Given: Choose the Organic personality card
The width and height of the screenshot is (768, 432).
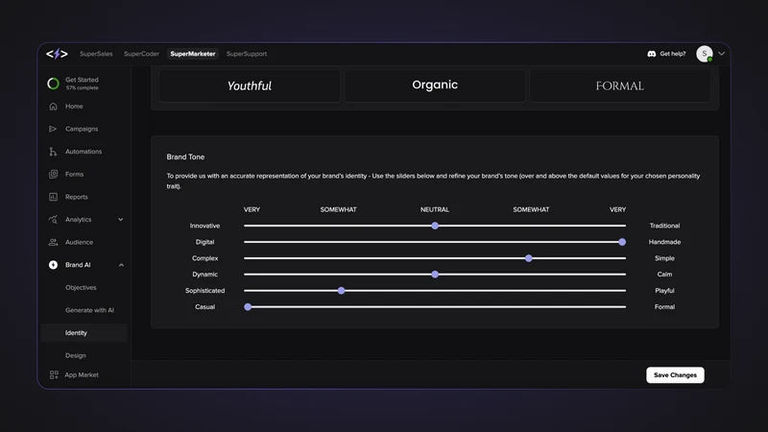Looking at the screenshot, I should (x=435, y=85).
